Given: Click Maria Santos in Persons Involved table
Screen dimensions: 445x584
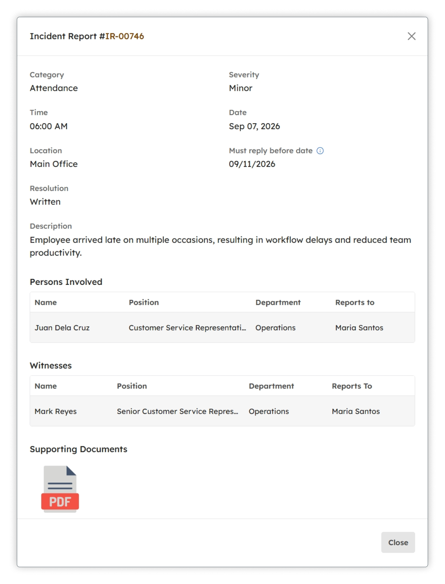Looking at the screenshot, I should point(359,328).
